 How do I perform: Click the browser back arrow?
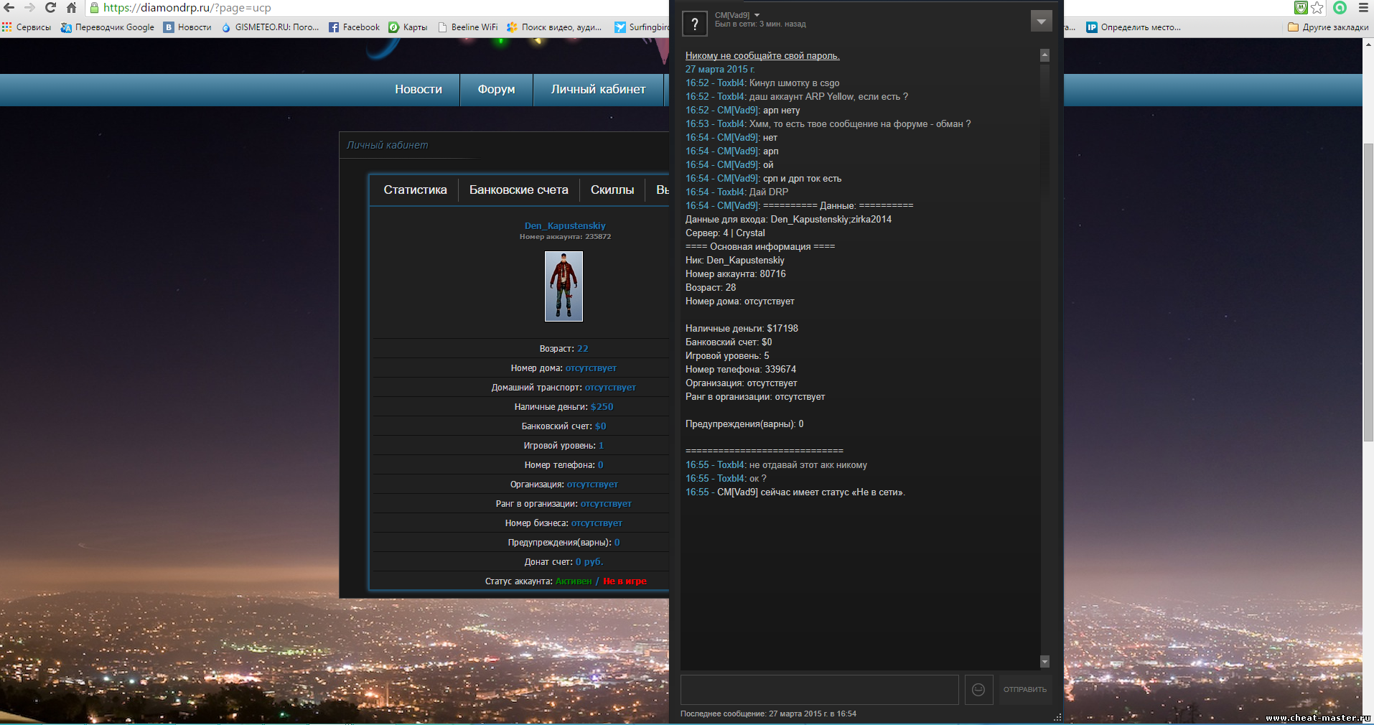(x=9, y=8)
